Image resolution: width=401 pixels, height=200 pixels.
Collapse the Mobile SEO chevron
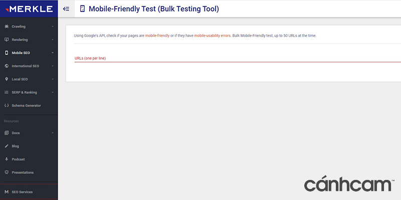pyautogui.click(x=53, y=53)
